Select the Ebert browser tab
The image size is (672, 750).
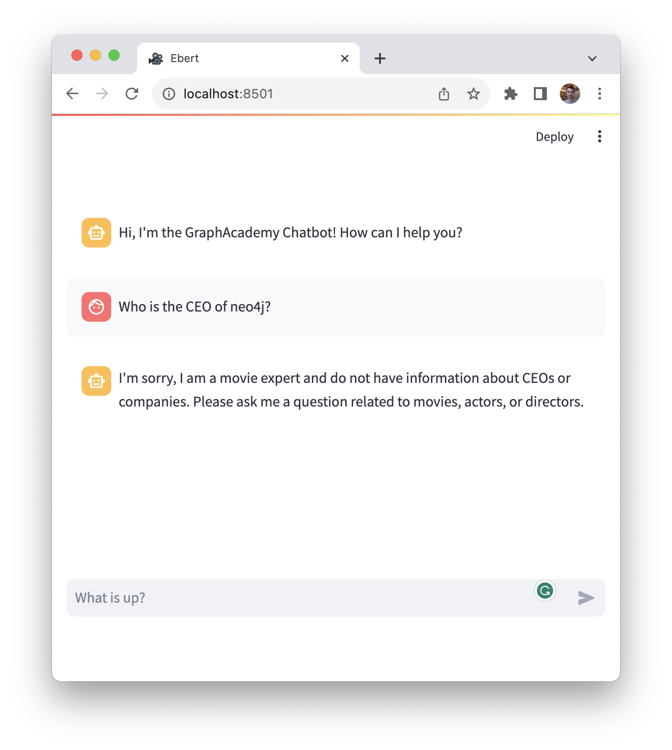232,58
